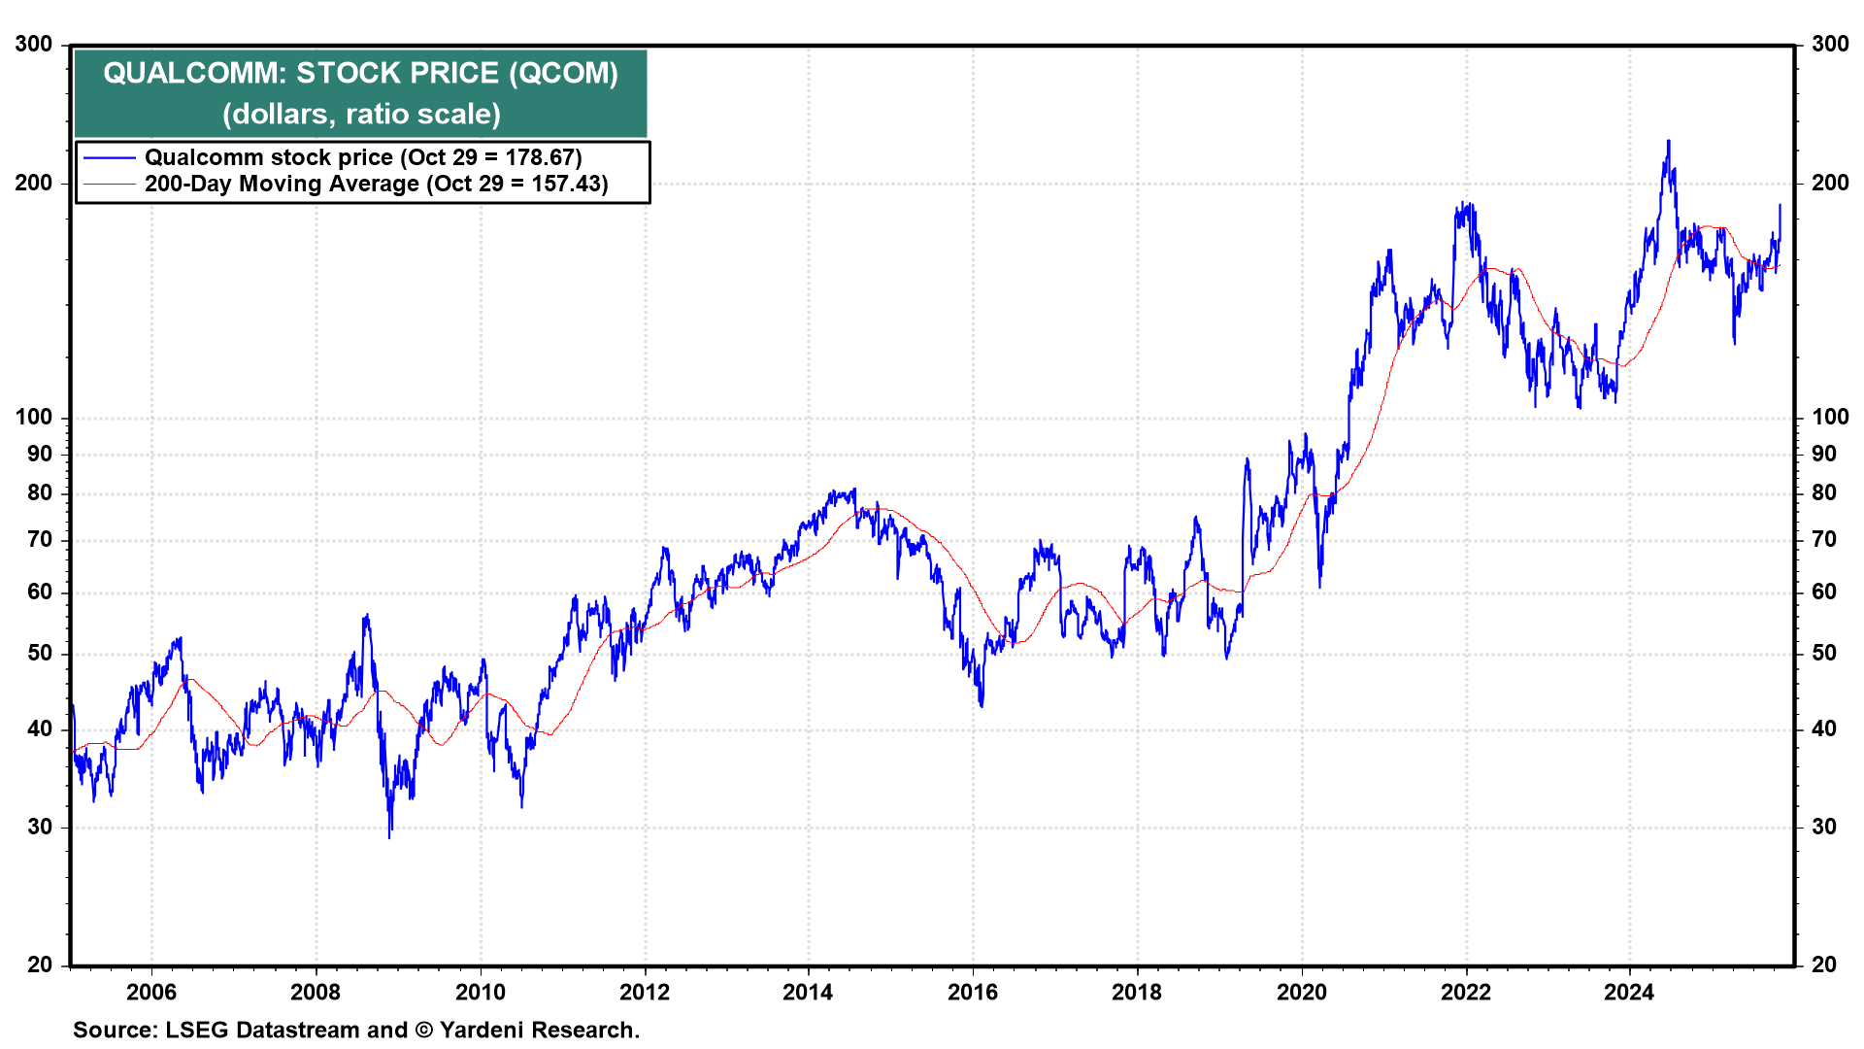Click the left axis 20 value label

tap(40, 964)
